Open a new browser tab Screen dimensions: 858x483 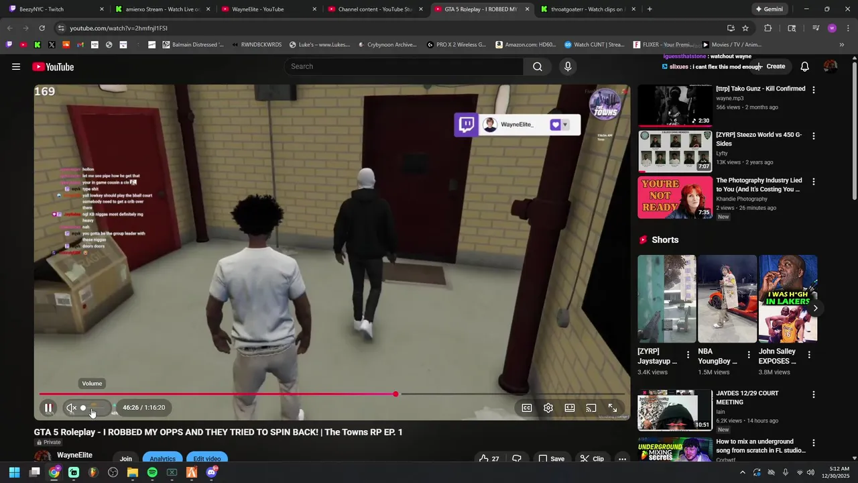coord(650,9)
